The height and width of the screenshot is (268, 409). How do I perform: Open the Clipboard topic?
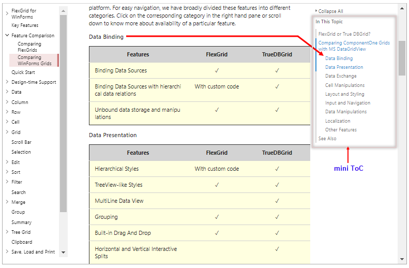pyautogui.click(x=22, y=242)
